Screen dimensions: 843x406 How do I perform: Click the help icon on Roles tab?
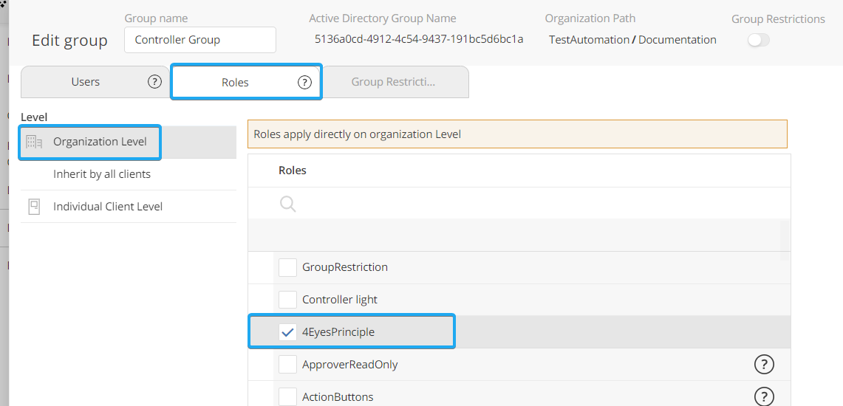coord(304,83)
